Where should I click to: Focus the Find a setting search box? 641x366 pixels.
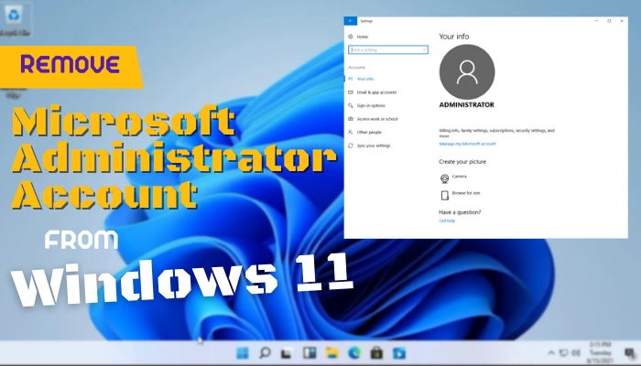point(388,49)
